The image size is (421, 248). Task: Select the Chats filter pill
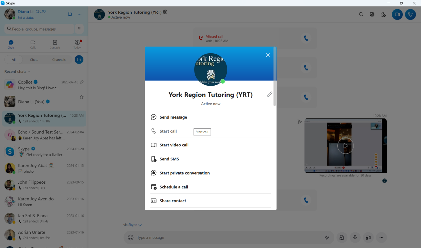[x=34, y=60]
